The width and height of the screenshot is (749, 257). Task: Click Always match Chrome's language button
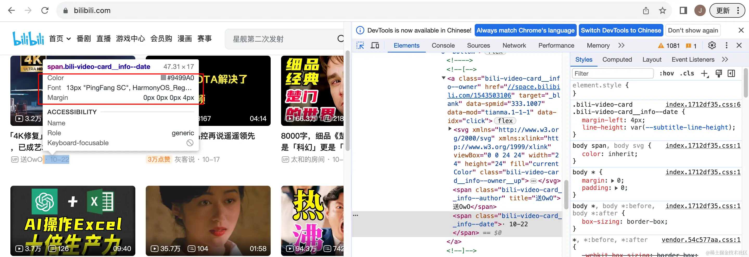pyautogui.click(x=525, y=30)
